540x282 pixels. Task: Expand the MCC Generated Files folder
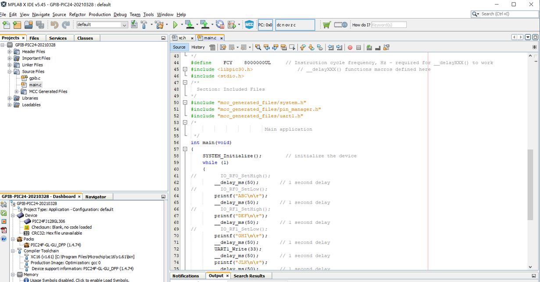tap(17, 92)
